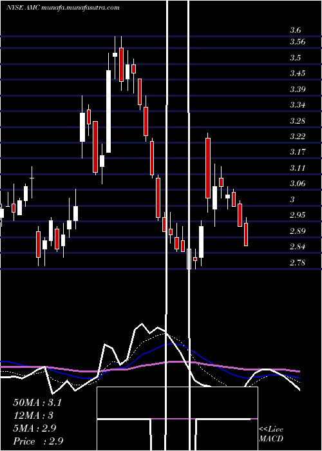Click the 3.5 price axis label

pyautogui.click(x=296, y=58)
